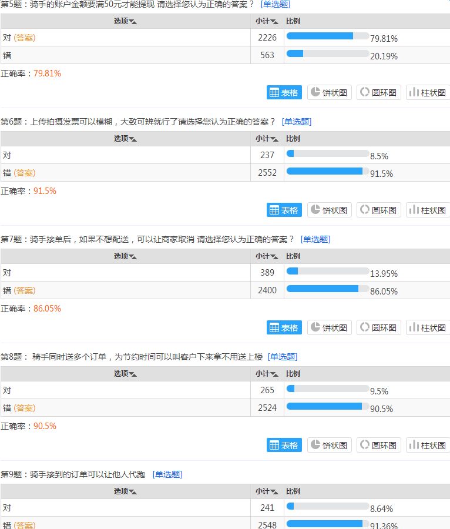Click the 13.95% progress bar in question 7

click(x=328, y=271)
